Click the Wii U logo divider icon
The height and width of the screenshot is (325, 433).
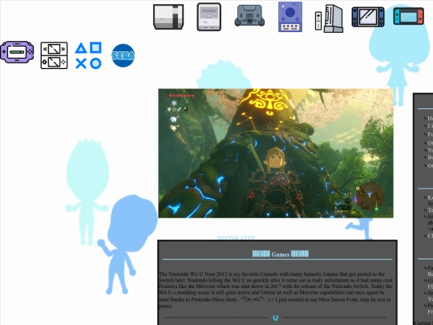(x=275, y=318)
